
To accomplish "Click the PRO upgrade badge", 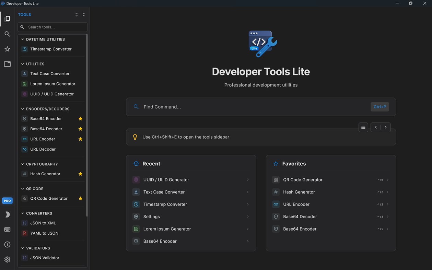I will (7, 201).
